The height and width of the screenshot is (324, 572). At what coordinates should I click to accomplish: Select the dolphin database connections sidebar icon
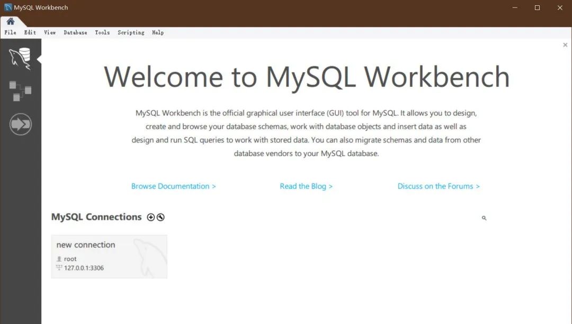pos(21,58)
